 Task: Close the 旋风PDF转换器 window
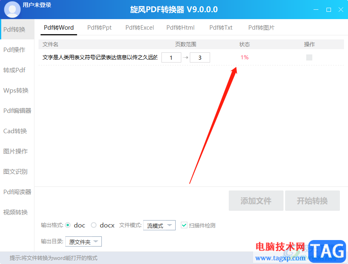pyautogui.click(x=341, y=10)
